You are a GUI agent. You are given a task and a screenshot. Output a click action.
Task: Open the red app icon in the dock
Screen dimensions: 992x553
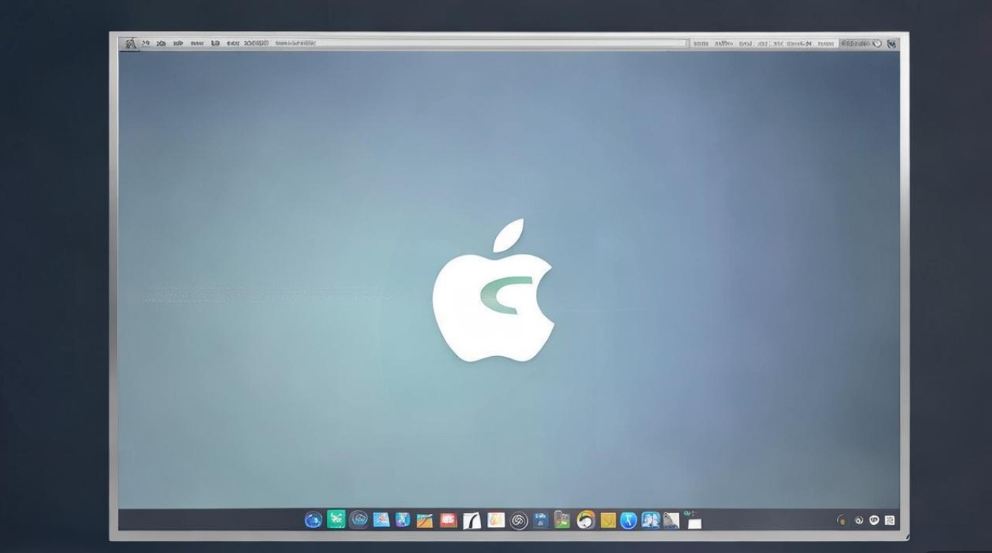tap(448, 520)
